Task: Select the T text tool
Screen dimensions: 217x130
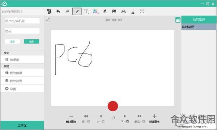Action: [86, 11]
